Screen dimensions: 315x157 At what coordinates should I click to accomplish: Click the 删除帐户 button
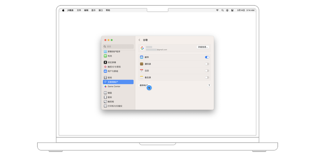145,85
